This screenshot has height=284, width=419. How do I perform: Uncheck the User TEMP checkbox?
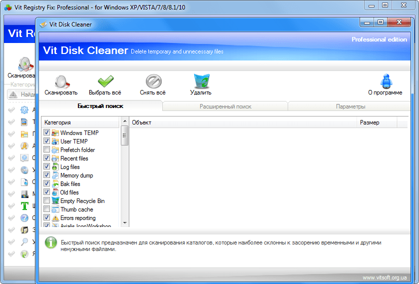tap(47, 141)
